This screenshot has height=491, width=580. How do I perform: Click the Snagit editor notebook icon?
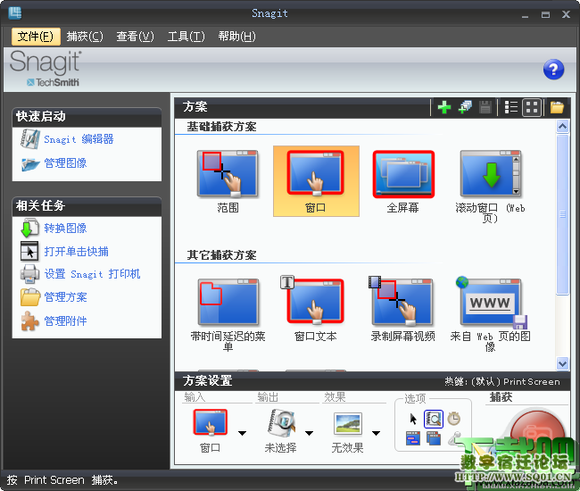(30, 139)
